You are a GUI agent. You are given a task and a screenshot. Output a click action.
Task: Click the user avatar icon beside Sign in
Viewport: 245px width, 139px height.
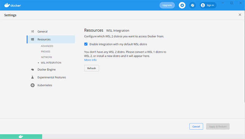pyautogui.click(x=203, y=5)
